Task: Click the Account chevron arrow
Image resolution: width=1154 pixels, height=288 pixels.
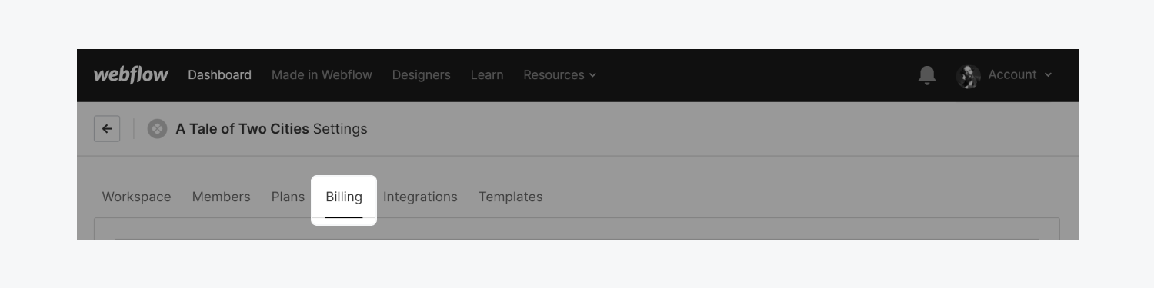Action: [1048, 75]
